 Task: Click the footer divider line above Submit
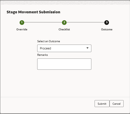tap(65, 97)
